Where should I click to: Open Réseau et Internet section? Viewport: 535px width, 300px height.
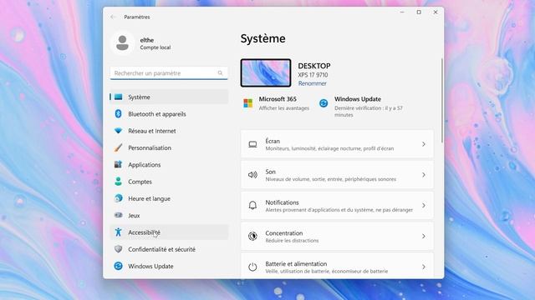click(169, 131)
